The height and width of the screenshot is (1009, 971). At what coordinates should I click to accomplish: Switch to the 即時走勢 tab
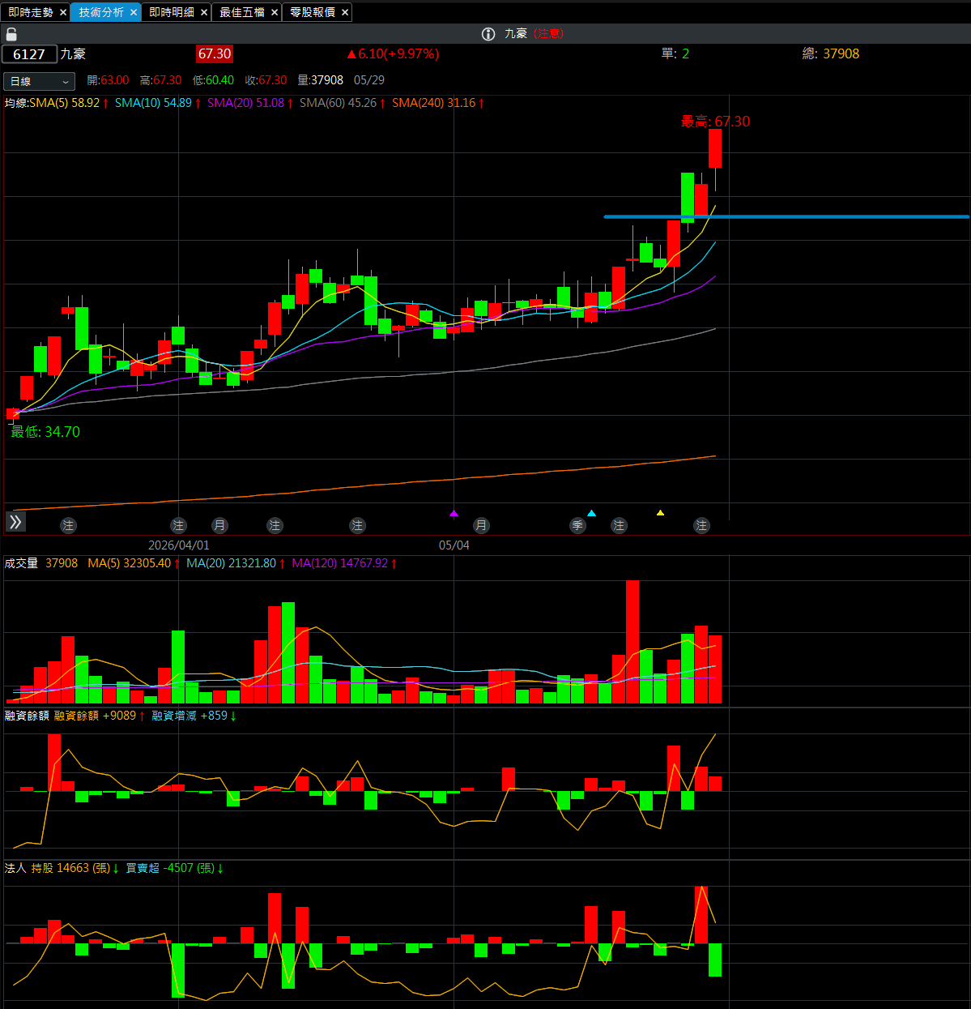click(x=31, y=12)
